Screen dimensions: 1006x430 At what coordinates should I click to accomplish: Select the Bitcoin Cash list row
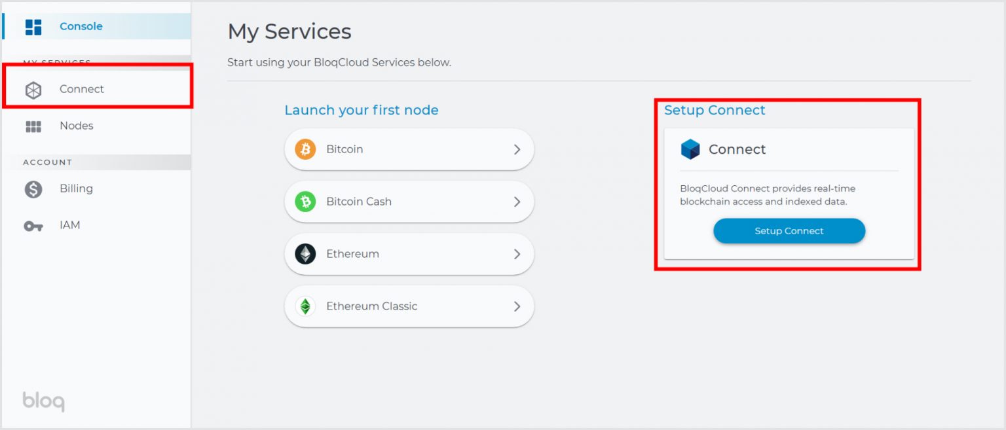point(409,201)
